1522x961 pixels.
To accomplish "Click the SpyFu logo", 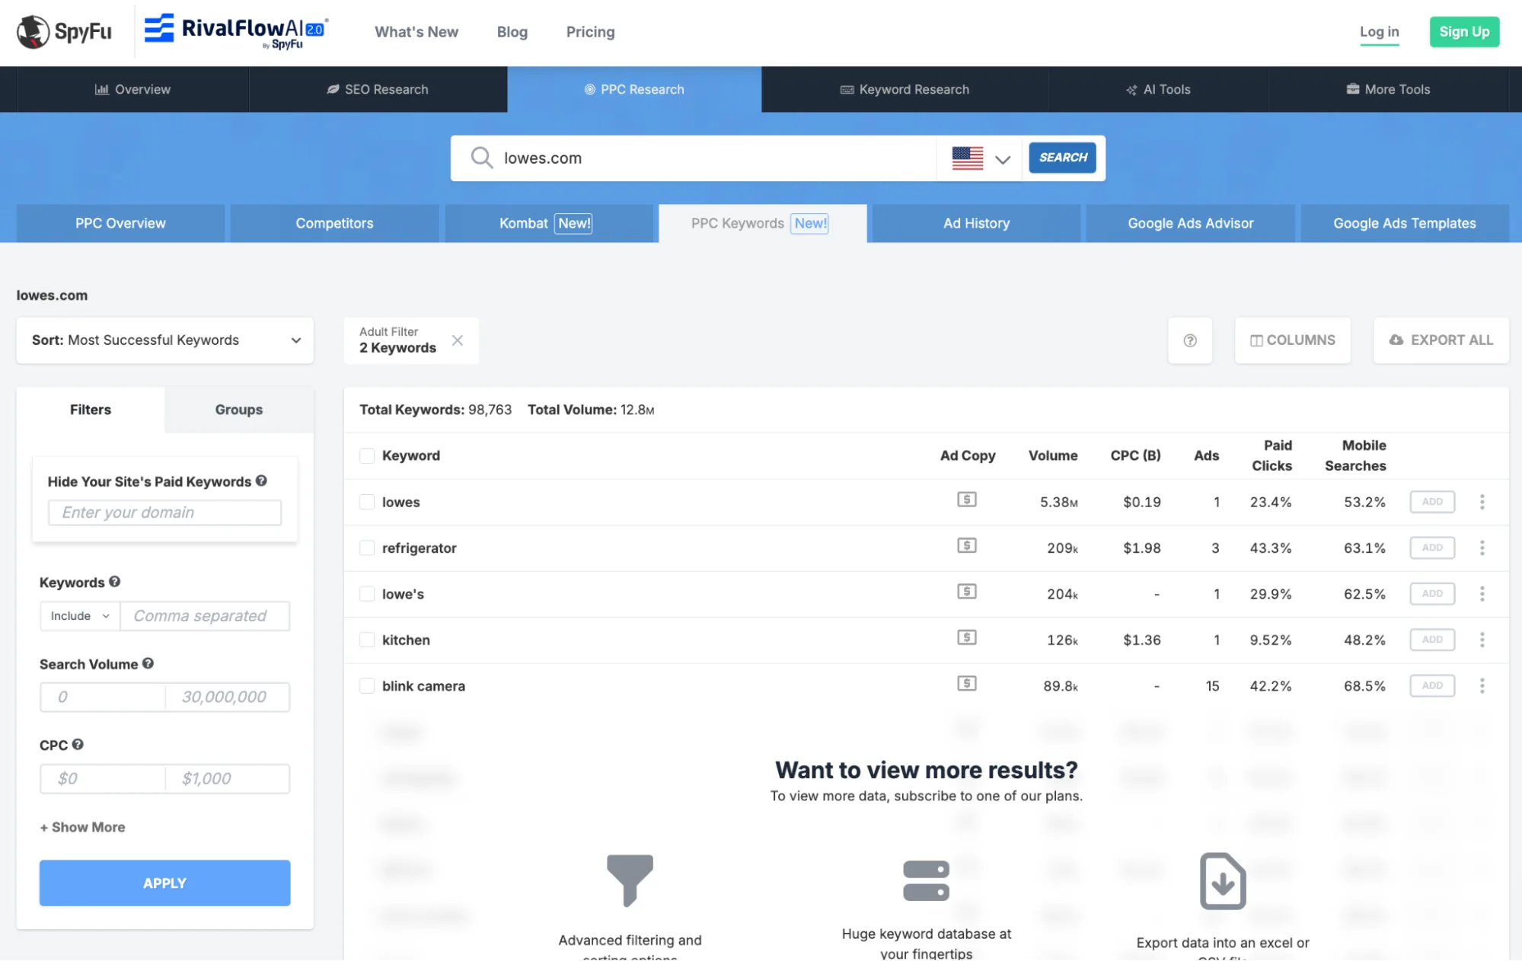I will [65, 32].
